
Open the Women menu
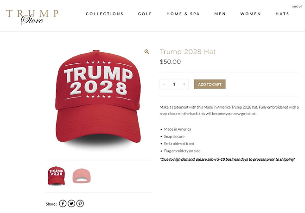tap(250, 14)
